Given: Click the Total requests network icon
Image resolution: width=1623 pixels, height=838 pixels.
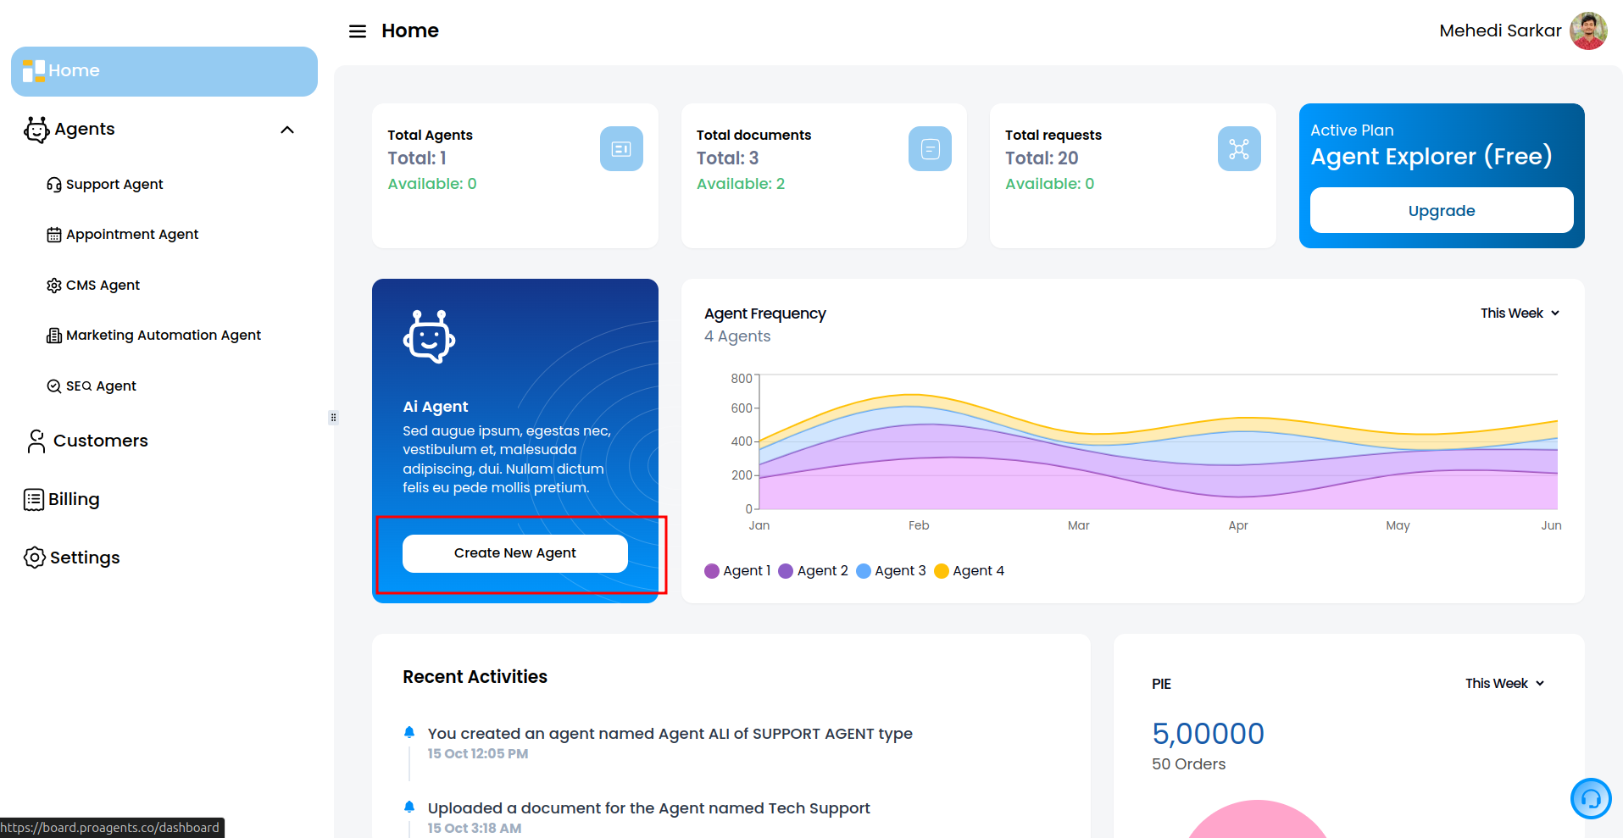Looking at the screenshot, I should 1239,149.
